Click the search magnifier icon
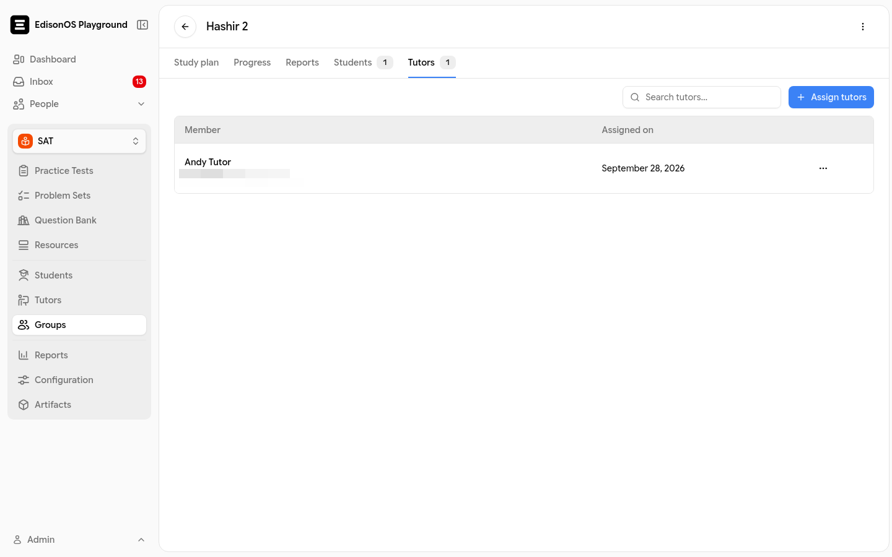 coord(635,97)
